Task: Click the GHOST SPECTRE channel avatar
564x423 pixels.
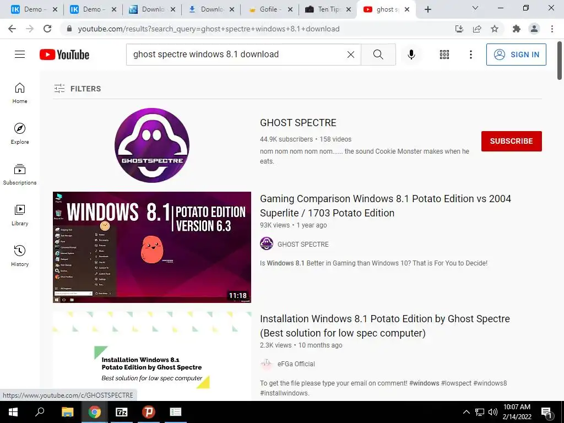Action: (152, 145)
